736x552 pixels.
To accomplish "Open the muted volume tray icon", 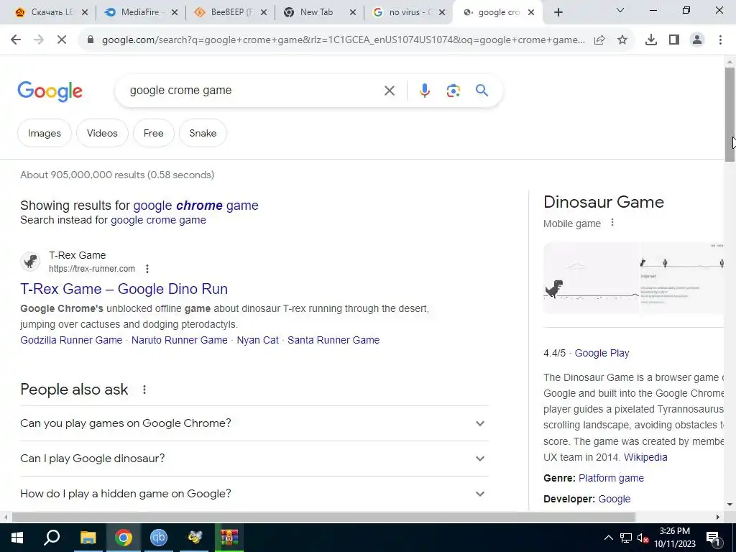I will coord(643,538).
